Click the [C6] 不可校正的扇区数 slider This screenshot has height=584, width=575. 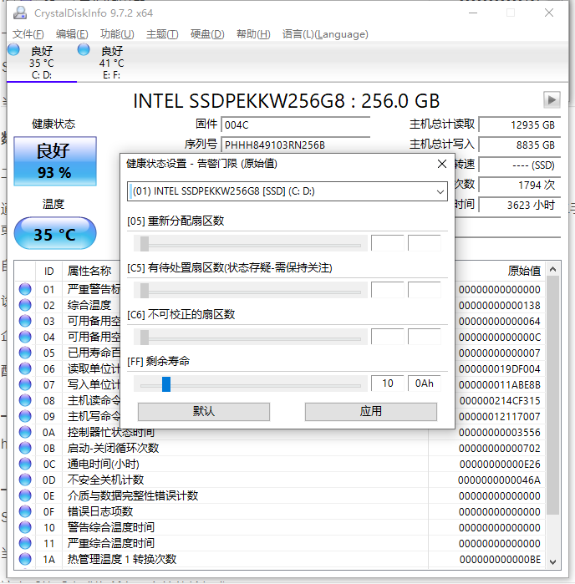point(251,338)
